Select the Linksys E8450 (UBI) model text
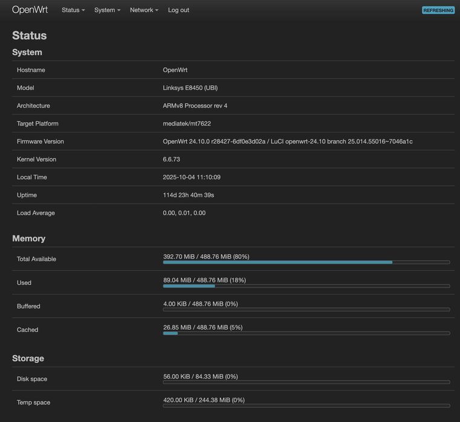 coord(190,88)
